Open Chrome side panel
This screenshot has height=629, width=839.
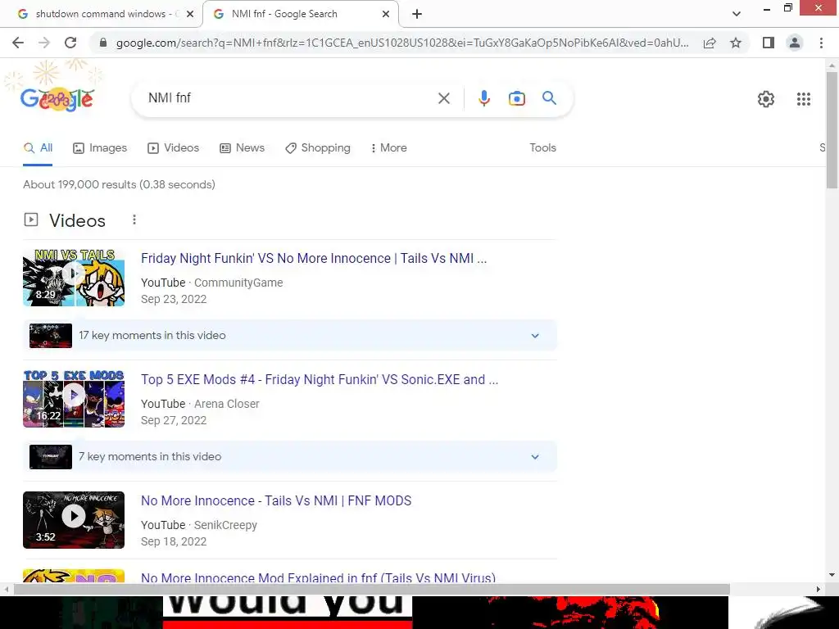tap(769, 43)
